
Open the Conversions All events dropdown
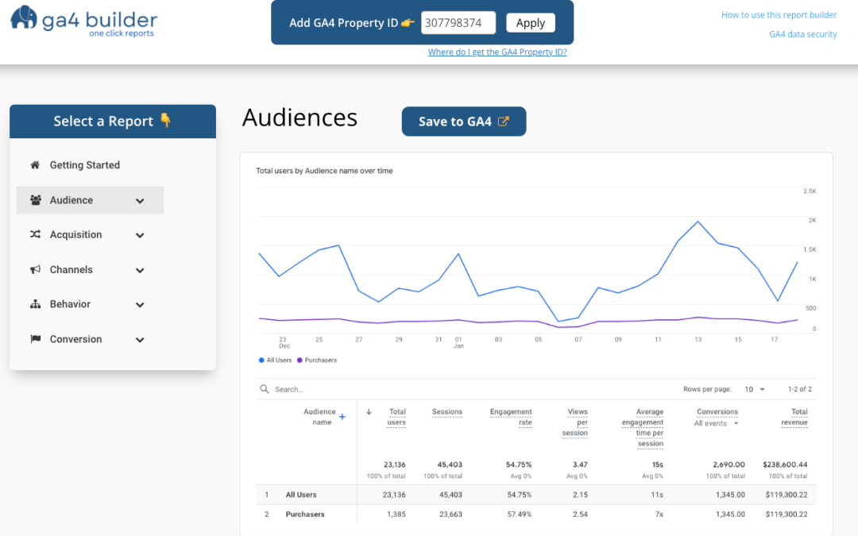coord(717,423)
